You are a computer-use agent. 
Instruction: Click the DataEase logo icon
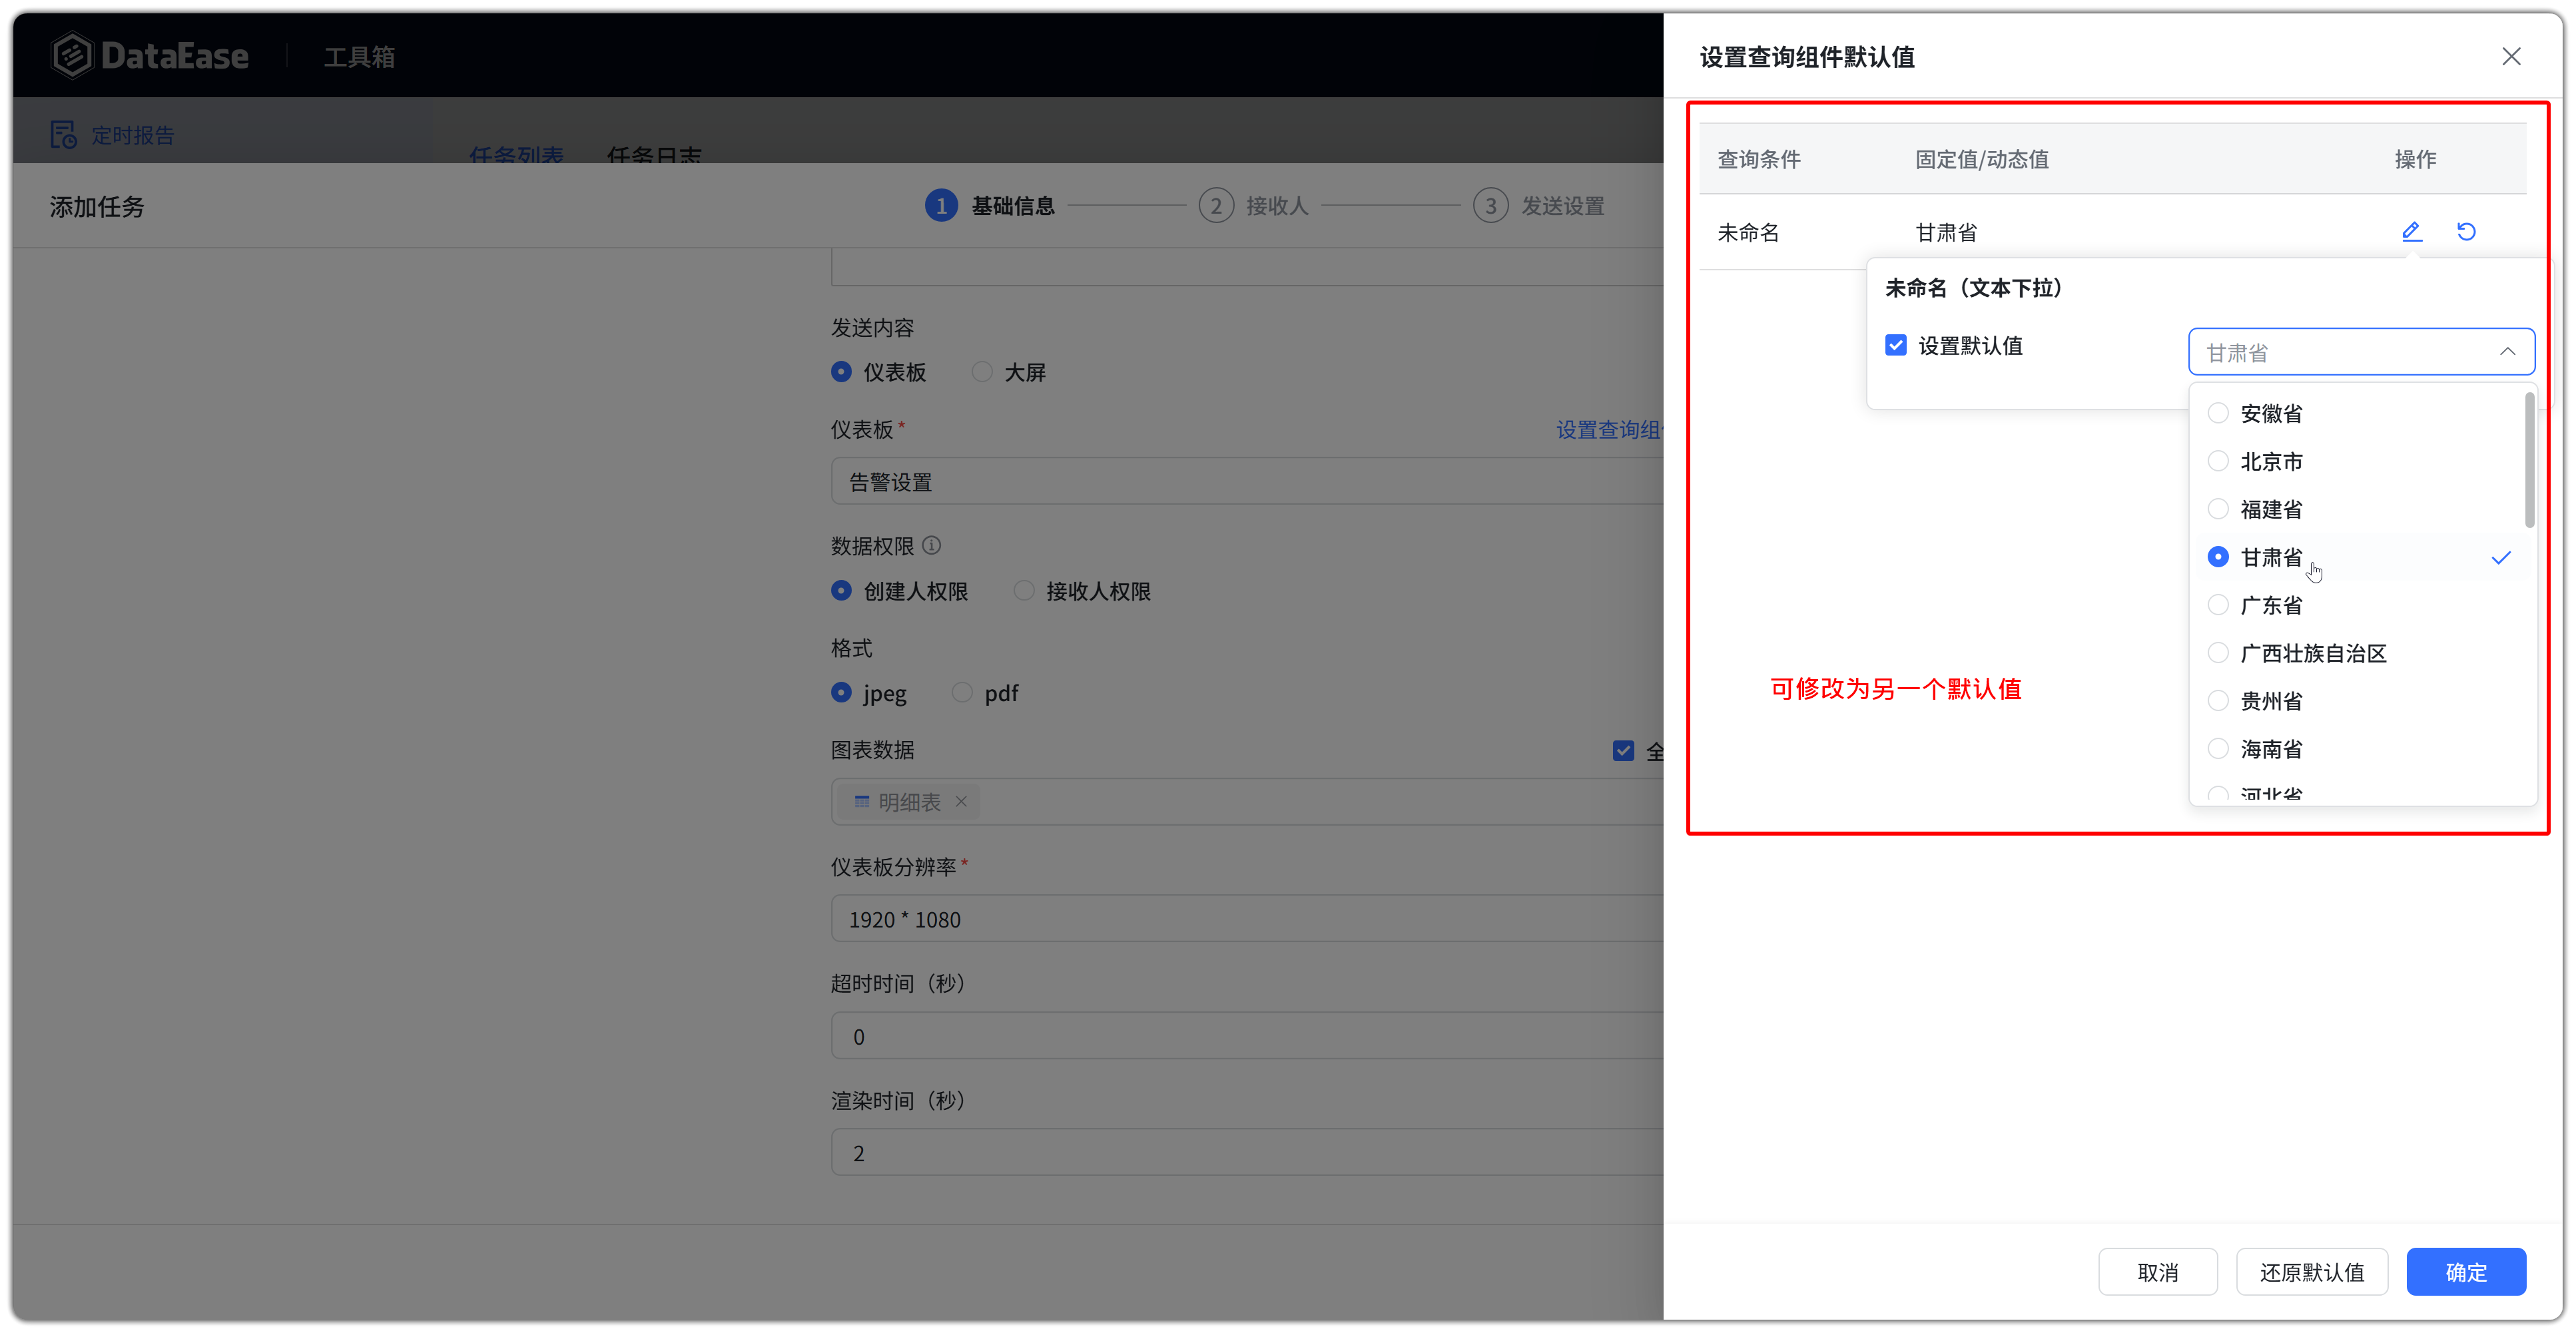72,56
